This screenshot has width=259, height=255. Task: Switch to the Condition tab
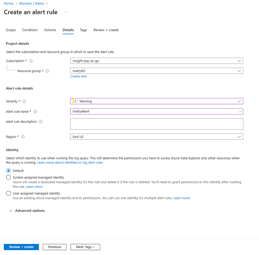tap(30, 30)
